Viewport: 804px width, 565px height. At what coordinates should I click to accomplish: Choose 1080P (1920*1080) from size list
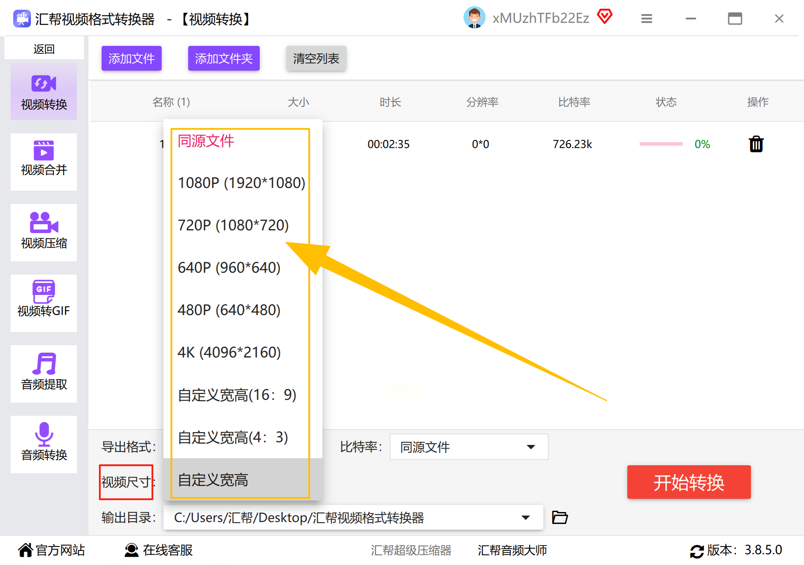pos(241,183)
